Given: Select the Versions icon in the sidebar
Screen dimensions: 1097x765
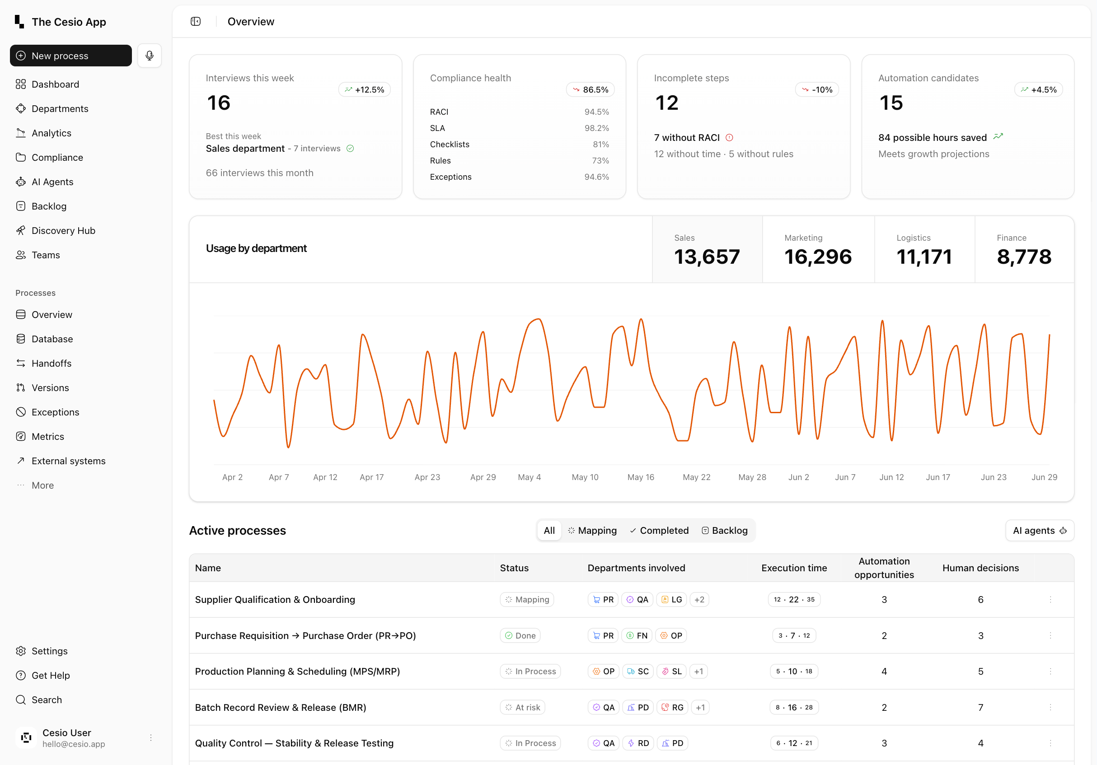Looking at the screenshot, I should (21, 387).
